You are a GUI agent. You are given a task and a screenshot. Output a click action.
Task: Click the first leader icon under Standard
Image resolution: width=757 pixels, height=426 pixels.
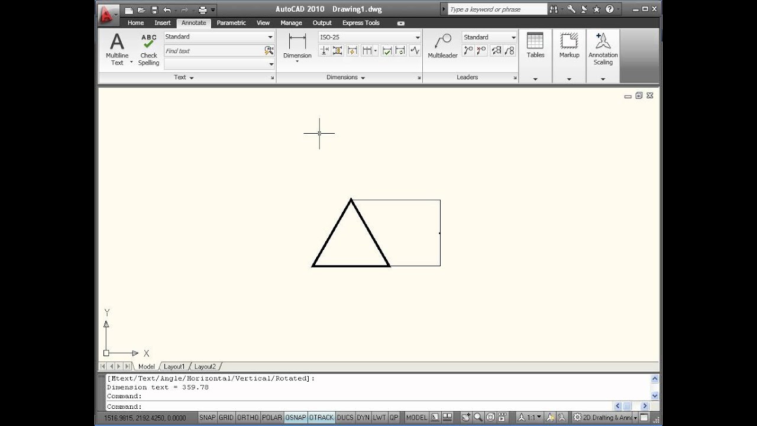point(468,51)
